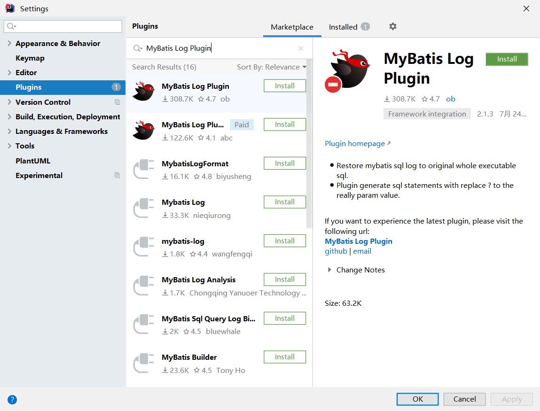Expand the Languages & Frameworks settings node
Screen dimensions: 540x411
9,131
